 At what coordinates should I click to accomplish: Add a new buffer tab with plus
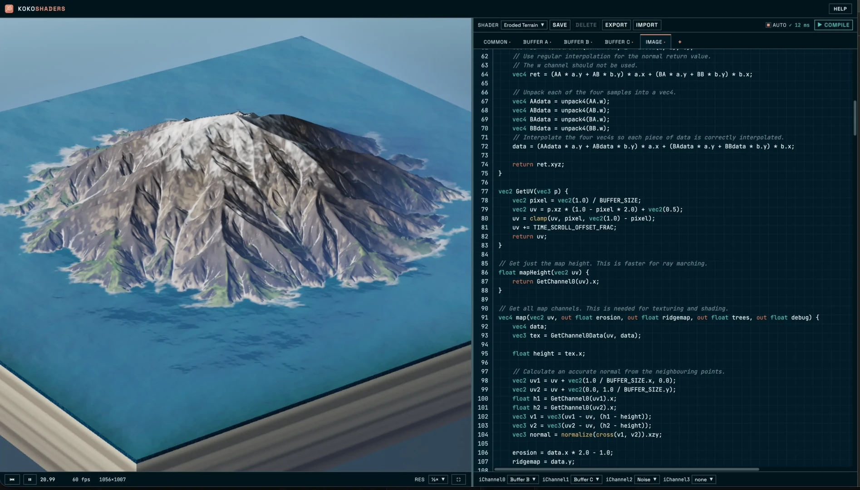(680, 42)
